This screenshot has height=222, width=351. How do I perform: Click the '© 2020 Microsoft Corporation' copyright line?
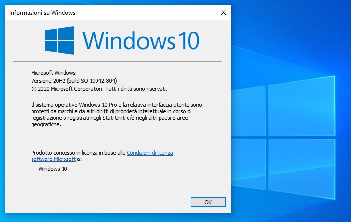point(99,89)
